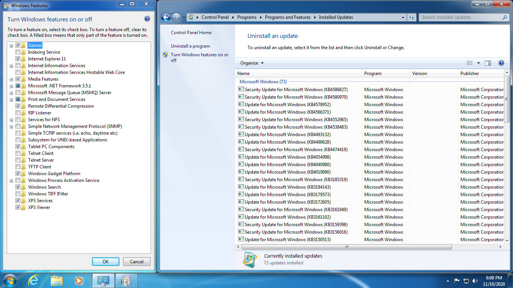
Task: Uncheck the Internet Explorer 11 checkbox
Action: click(x=18, y=59)
